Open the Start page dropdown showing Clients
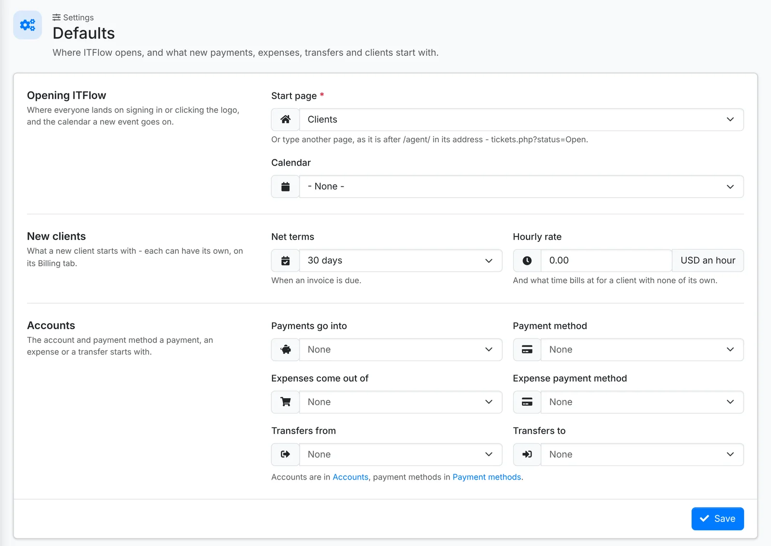The width and height of the screenshot is (771, 546). [521, 119]
